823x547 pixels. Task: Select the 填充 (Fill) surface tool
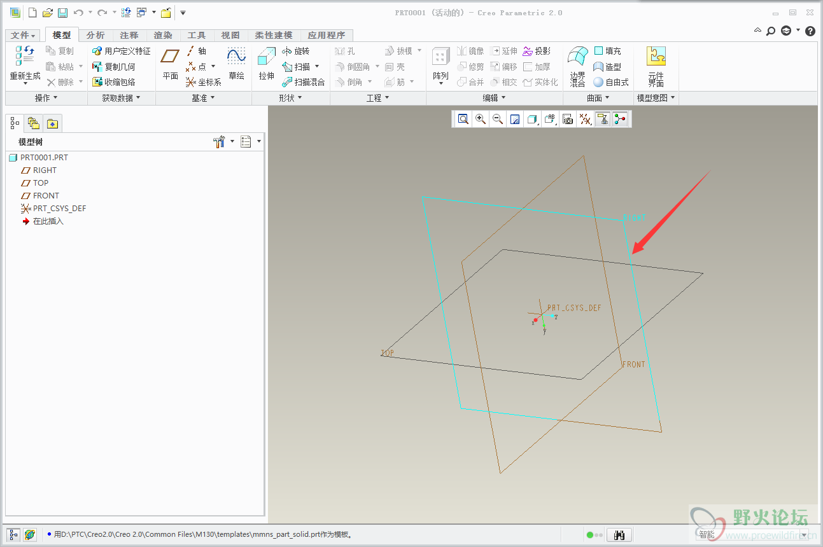click(607, 51)
